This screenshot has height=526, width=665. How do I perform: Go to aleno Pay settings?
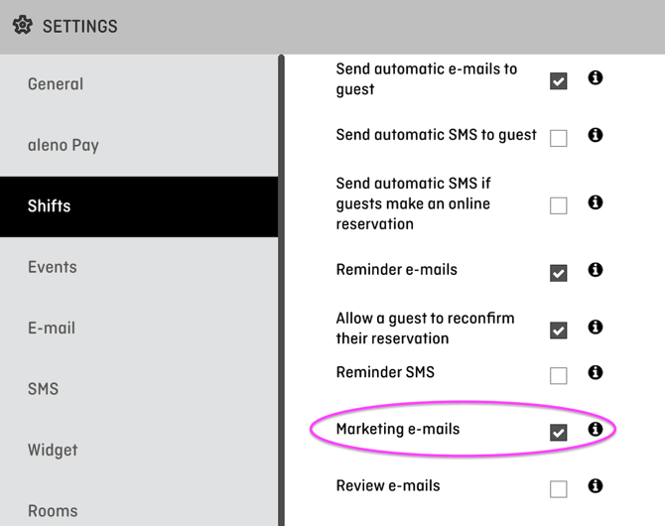tap(139, 145)
